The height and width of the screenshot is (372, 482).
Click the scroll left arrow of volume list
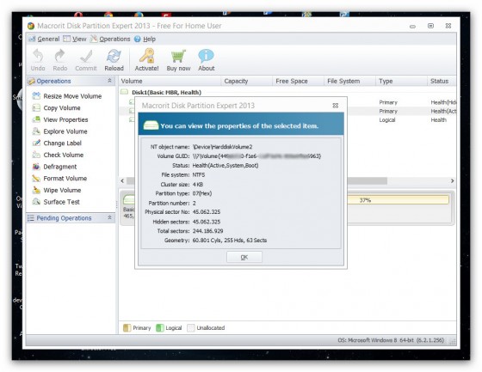pos(122,180)
